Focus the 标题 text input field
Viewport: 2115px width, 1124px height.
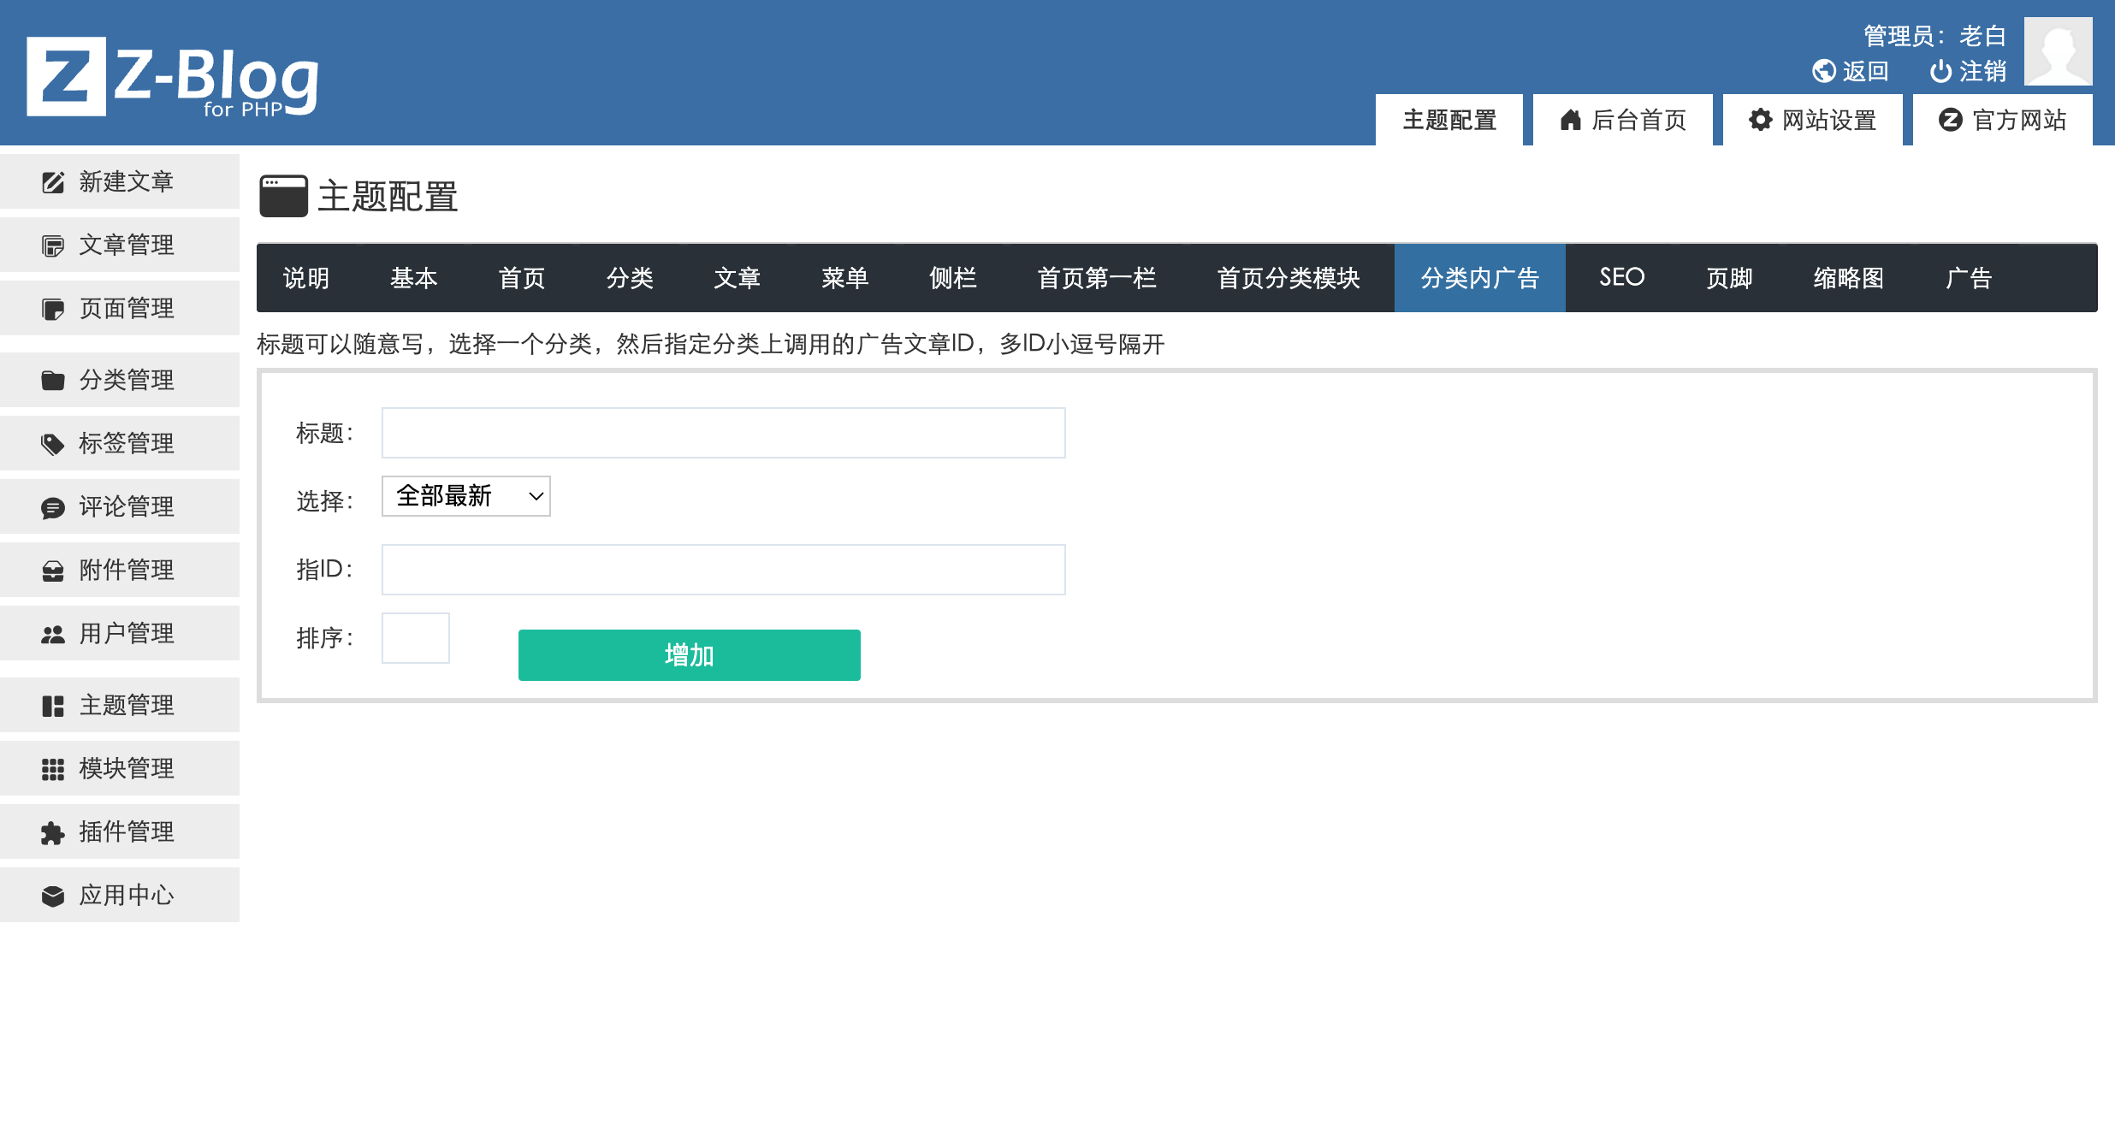pos(723,433)
